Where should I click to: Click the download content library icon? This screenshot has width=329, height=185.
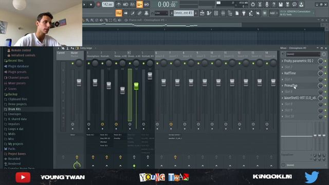click(301, 4)
